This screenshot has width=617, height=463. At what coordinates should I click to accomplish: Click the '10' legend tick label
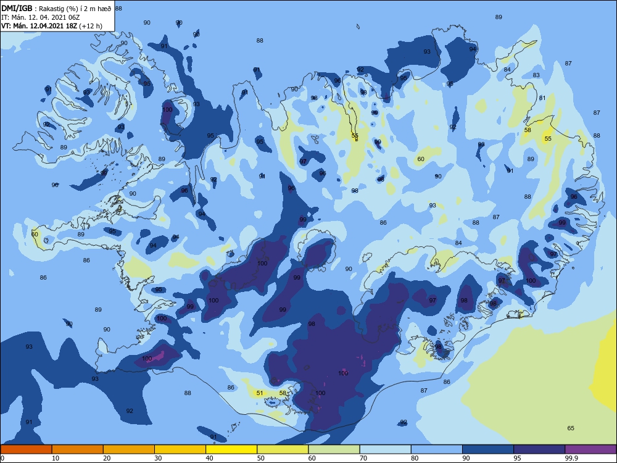[56, 458]
